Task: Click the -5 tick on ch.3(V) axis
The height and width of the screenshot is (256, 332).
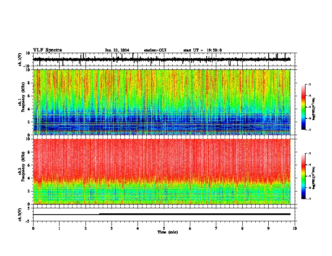Action: pyautogui.click(x=29, y=221)
